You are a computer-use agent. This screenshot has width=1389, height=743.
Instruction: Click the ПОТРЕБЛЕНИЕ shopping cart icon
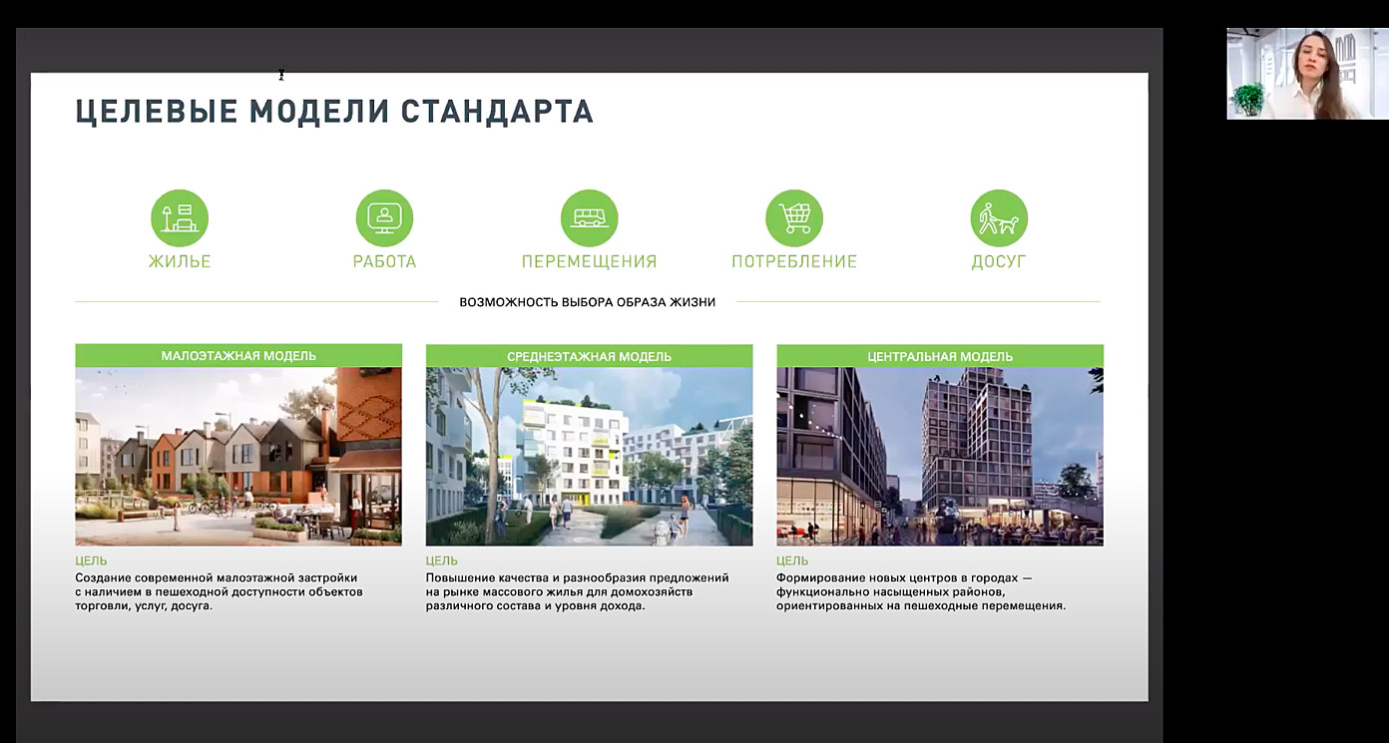[x=794, y=218]
